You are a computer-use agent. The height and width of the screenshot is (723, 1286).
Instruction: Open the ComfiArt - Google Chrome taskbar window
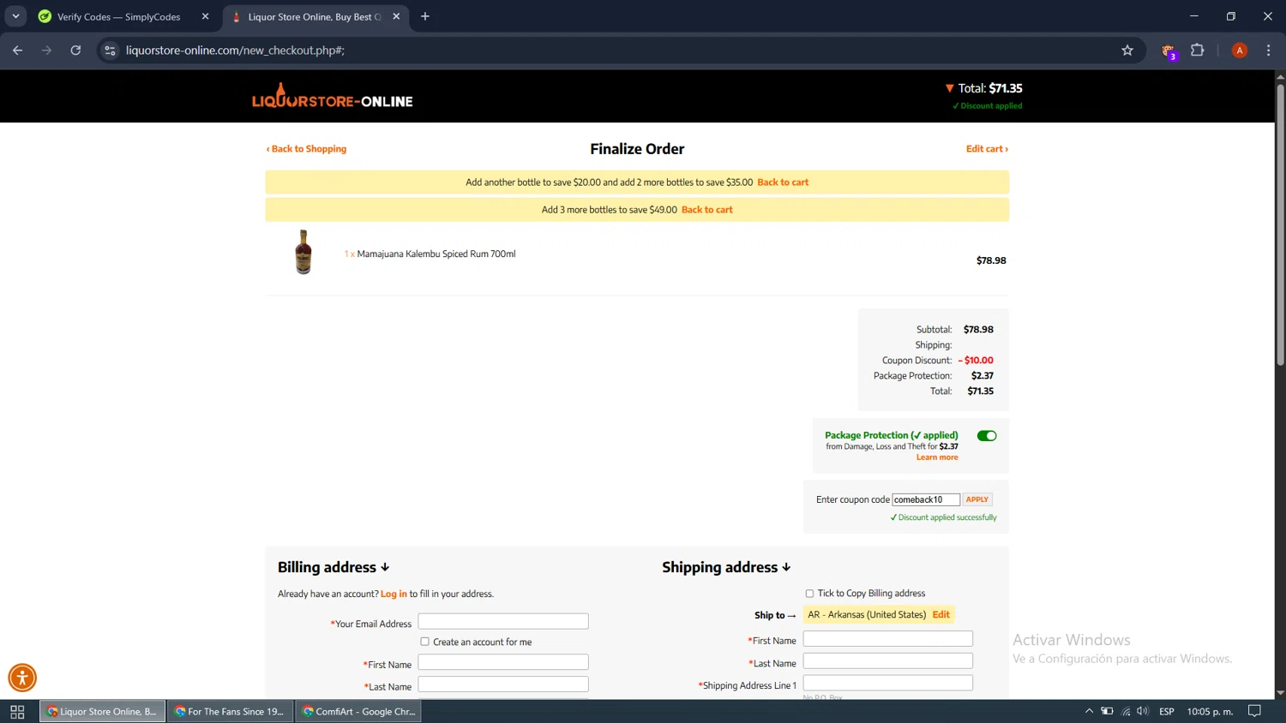click(358, 712)
